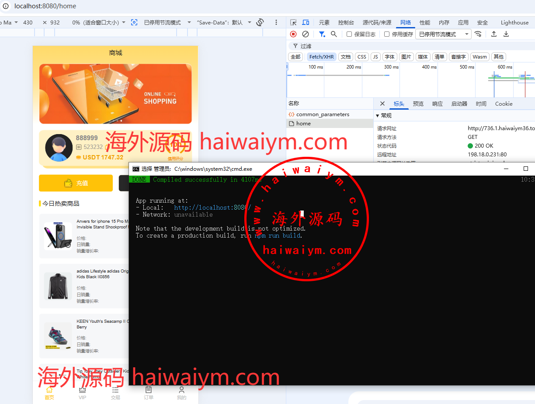Image resolution: width=535 pixels, height=404 pixels.
Task: Select the CSS filter chip
Action: (x=362, y=57)
